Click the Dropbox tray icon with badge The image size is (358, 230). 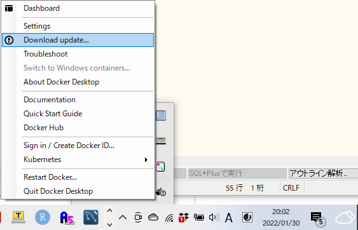point(184,217)
